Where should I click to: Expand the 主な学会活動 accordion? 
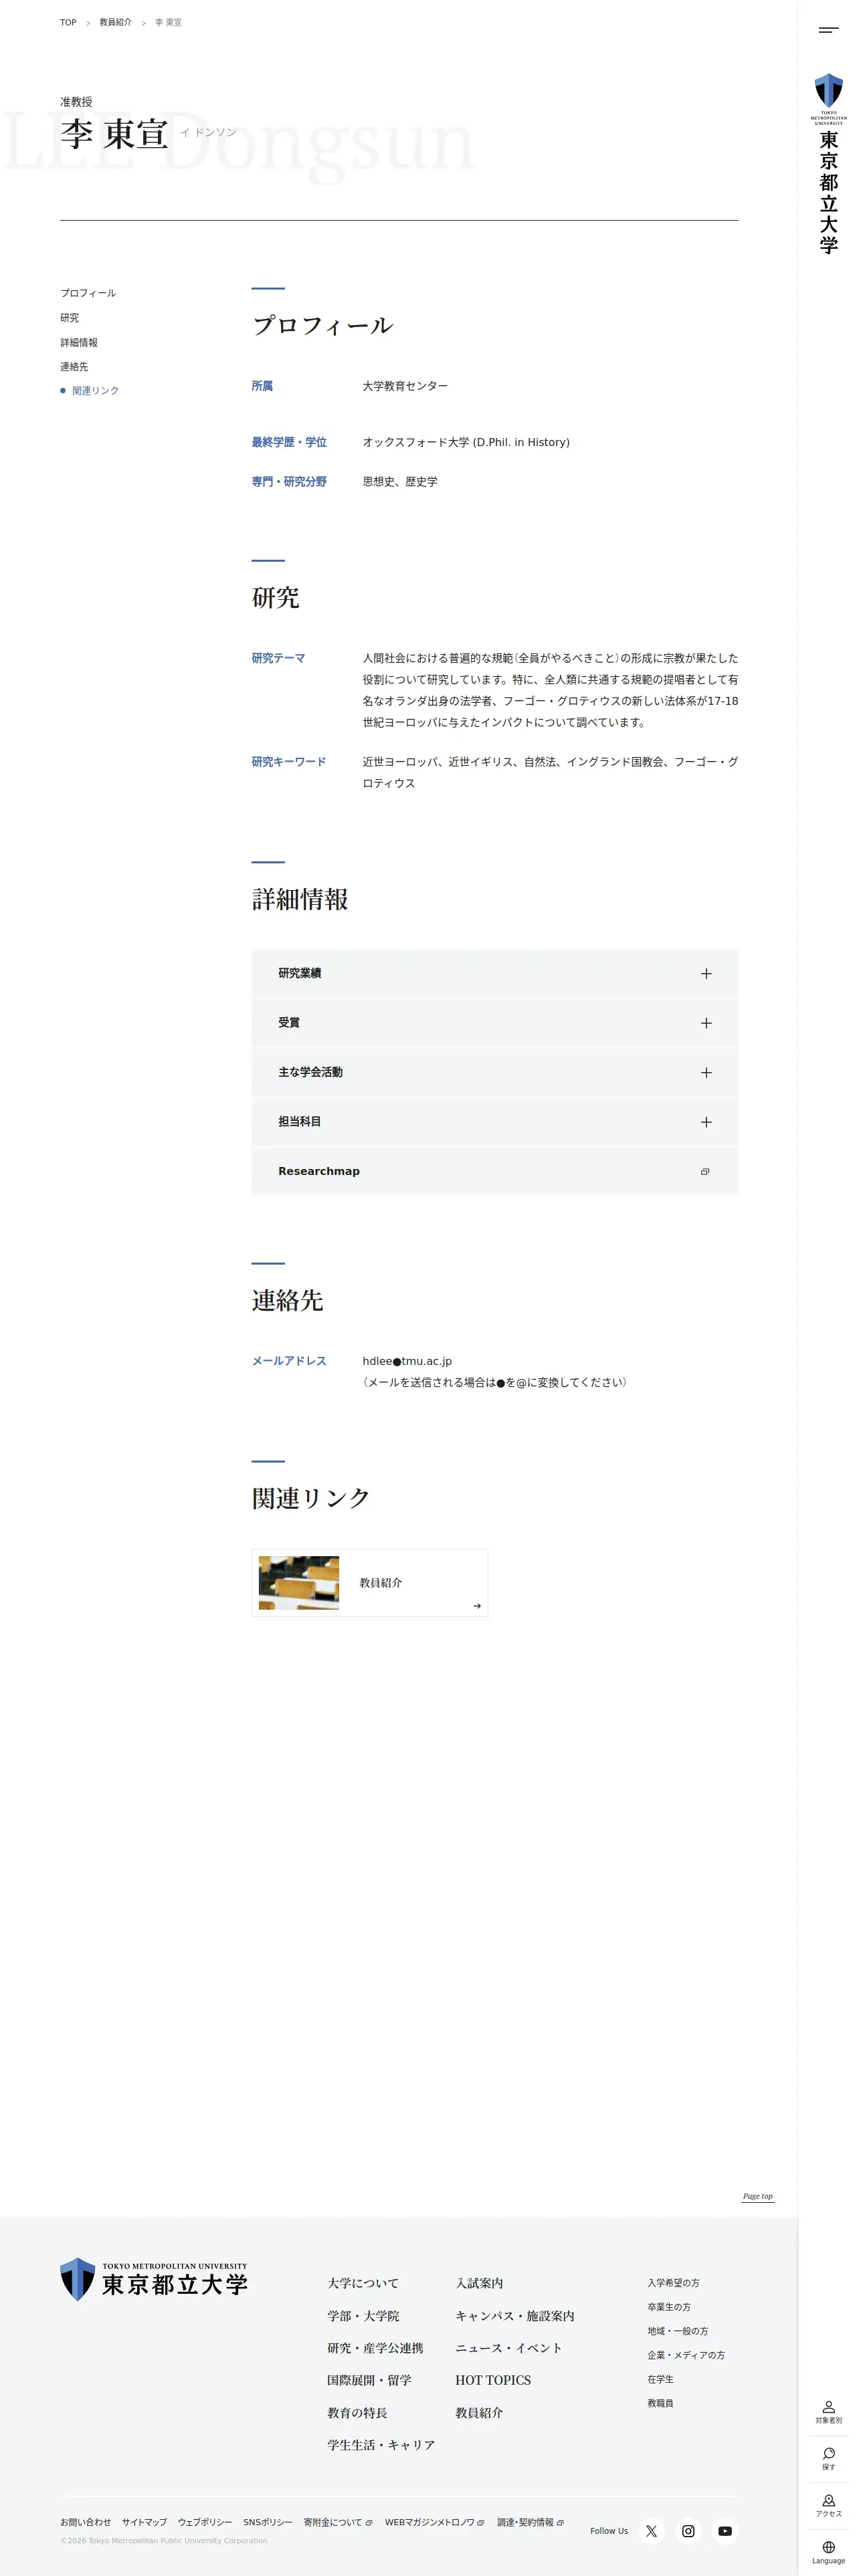click(495, 1072)
